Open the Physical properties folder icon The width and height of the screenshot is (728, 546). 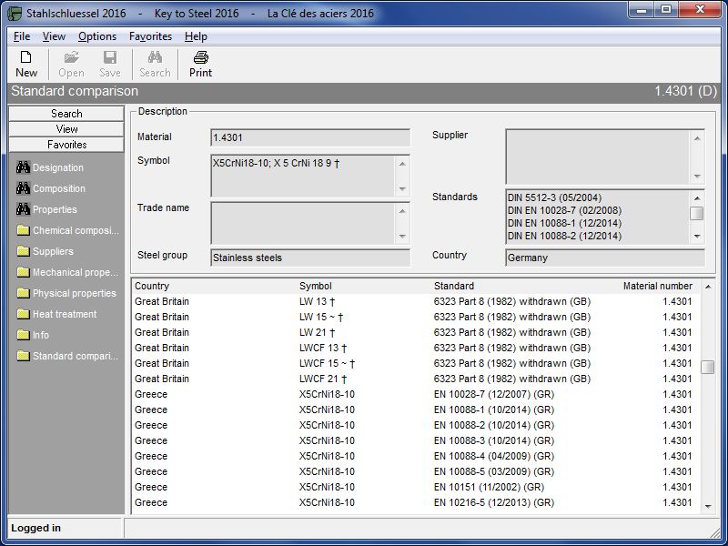[23, 293]
